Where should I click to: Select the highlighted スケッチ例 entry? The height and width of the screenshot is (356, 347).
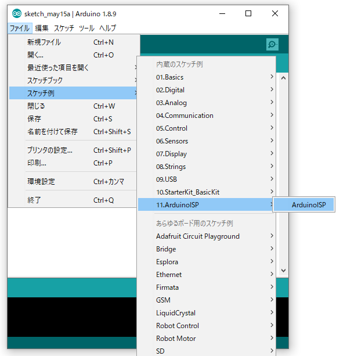73,93
